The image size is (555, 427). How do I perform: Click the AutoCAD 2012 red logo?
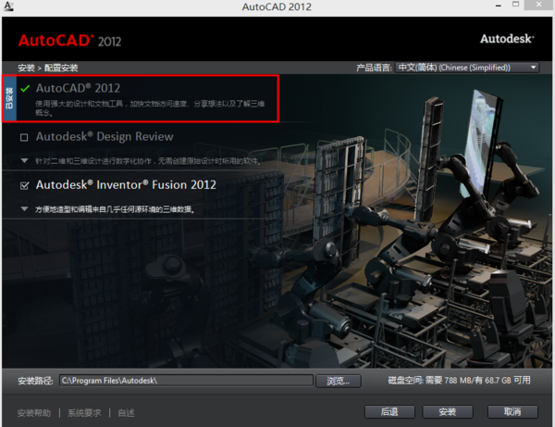(x=69, y=41)
